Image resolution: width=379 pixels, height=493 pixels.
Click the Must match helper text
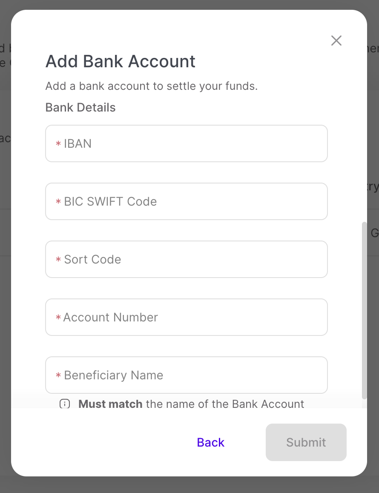coord(191,404)
